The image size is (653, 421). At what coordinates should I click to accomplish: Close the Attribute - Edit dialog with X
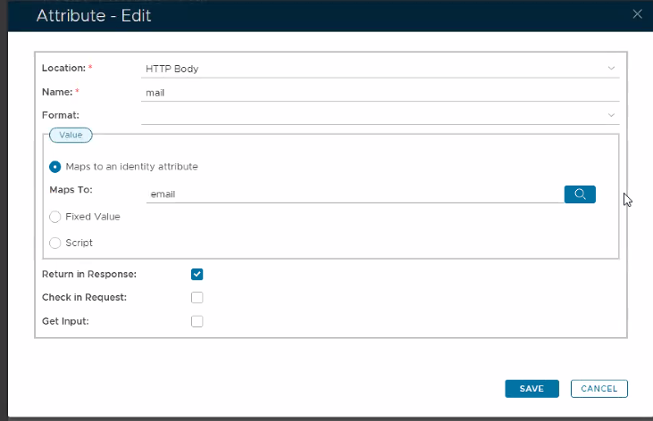637,14
